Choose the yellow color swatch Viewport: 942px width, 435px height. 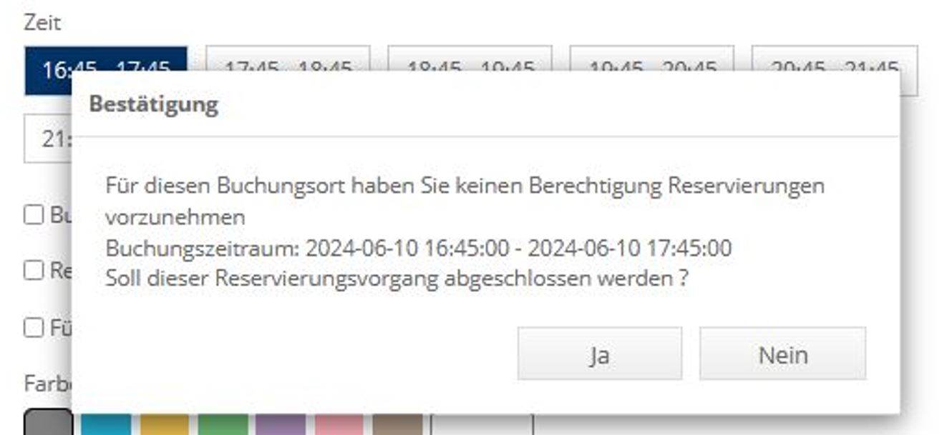click(164, 424)
